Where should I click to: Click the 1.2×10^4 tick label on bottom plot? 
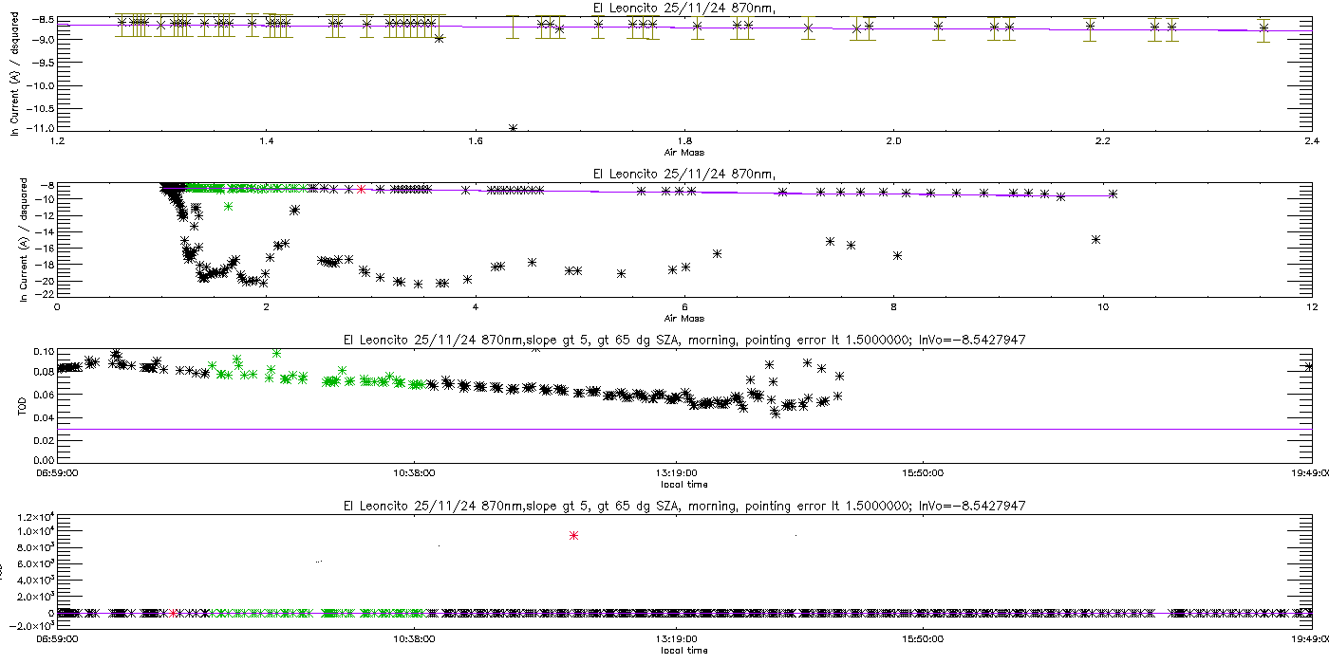tap(38, 517)
